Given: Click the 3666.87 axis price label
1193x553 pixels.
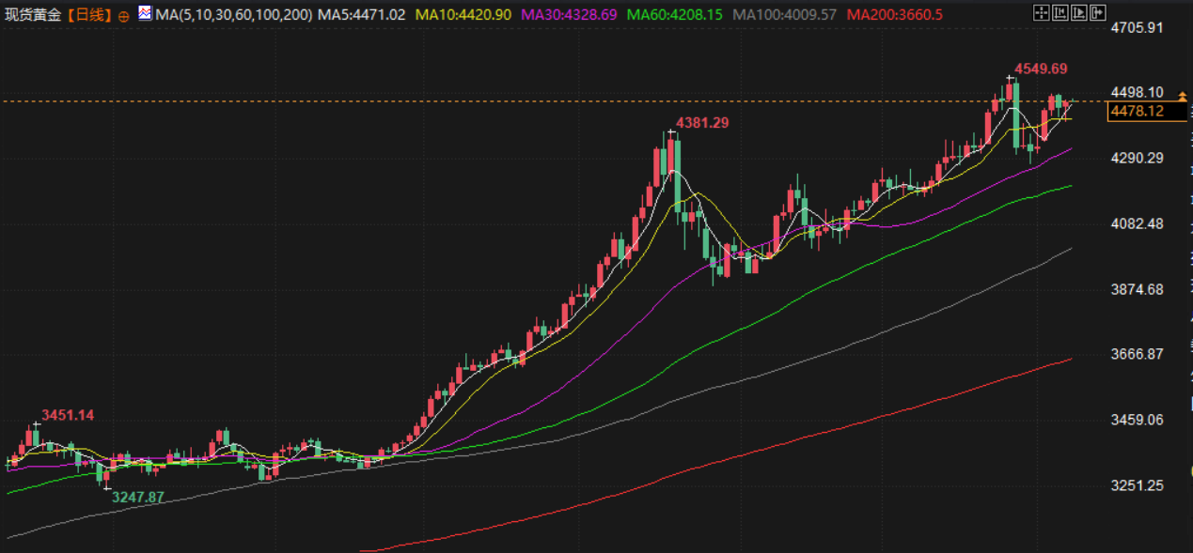Looking at the screenshot, I should [1137, 354].
